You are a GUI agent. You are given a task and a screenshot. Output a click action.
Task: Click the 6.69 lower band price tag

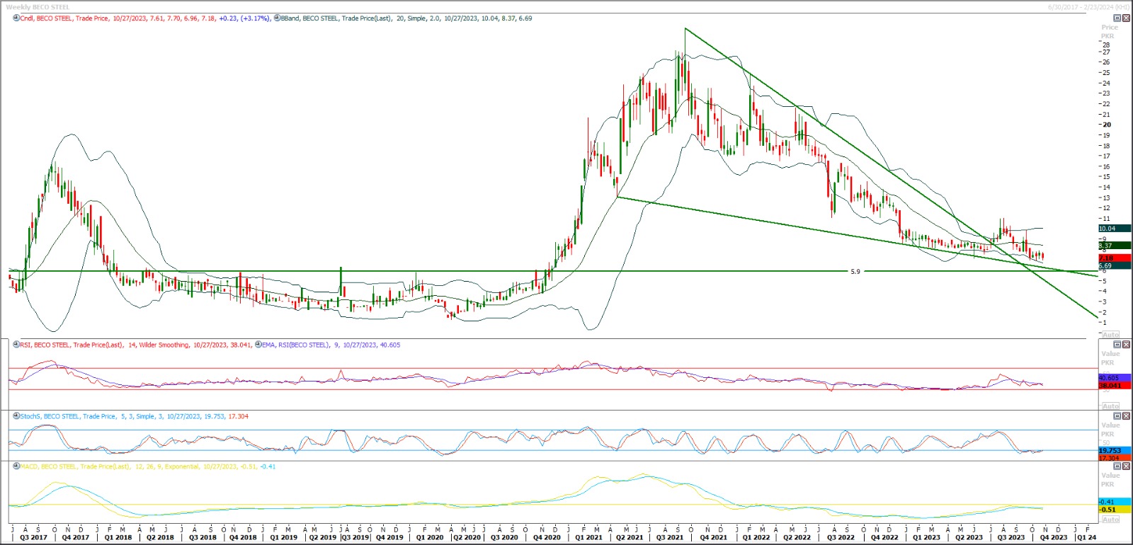point(1115,266)
